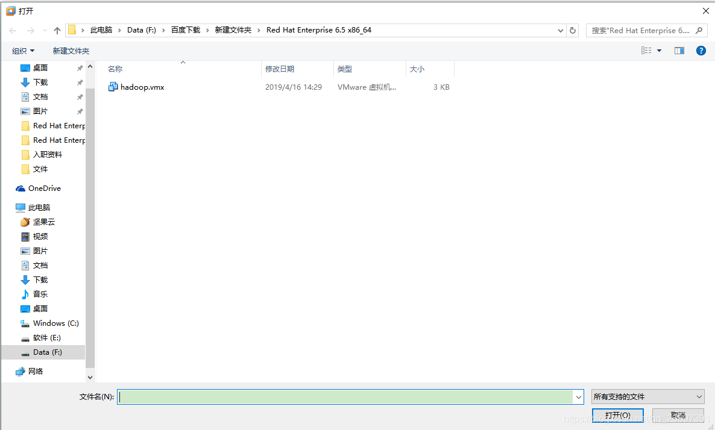Click the Windows (C:) drive icon
Image resolution: width=715 pixels, height=430 pixels.
[25, 323]
